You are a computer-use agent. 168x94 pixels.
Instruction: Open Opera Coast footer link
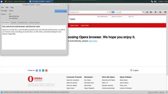click(70, 88)
